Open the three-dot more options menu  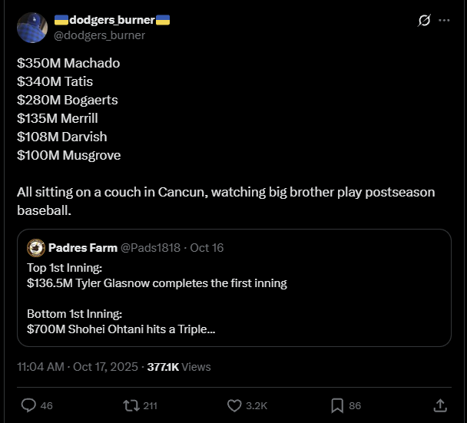pos(444,21)
